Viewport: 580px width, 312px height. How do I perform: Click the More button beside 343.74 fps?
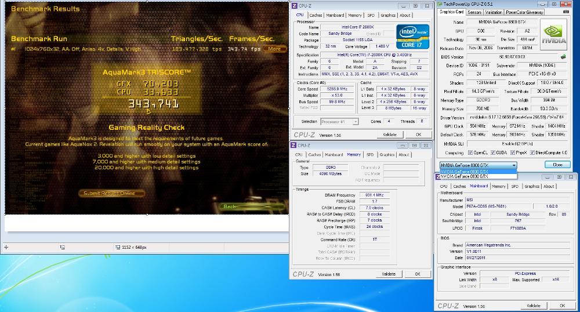click(274, 49)
